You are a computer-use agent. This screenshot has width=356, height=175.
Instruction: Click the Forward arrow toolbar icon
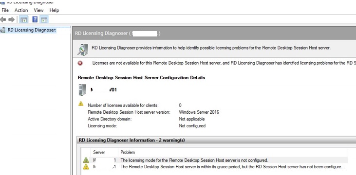pos(11,20)
